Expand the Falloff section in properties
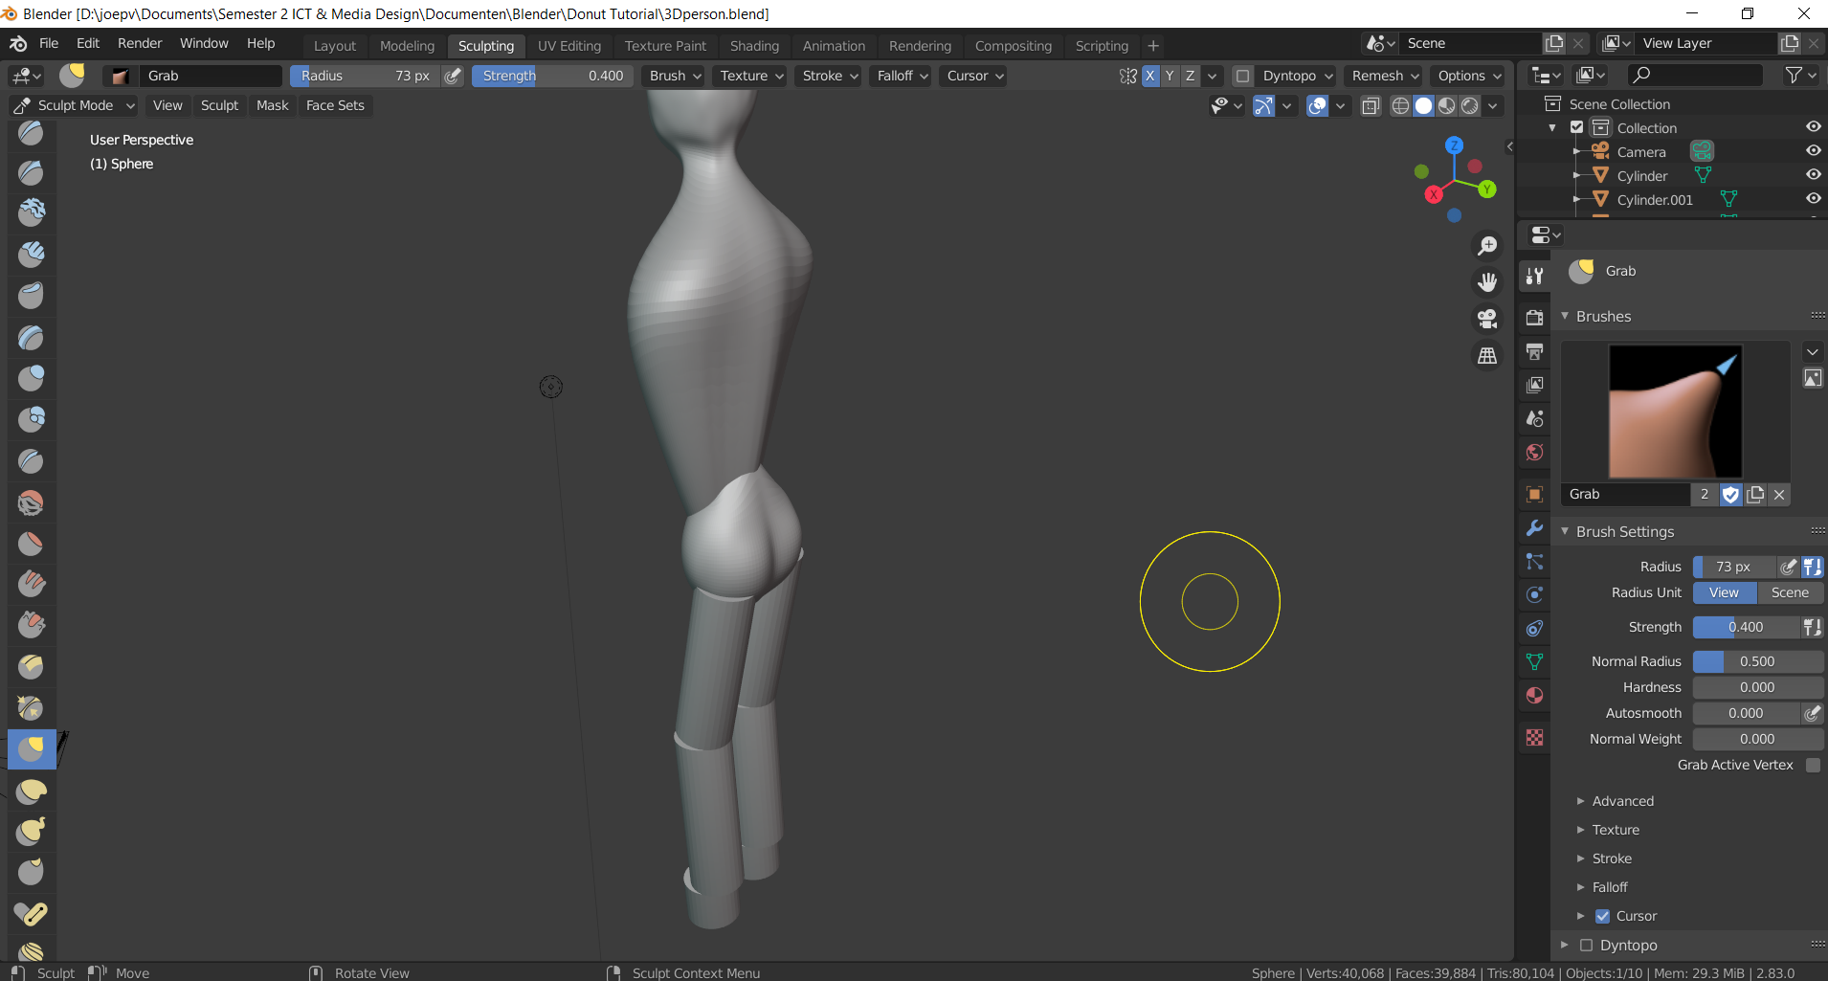Screen dimensions: 1828x981 point(1609,887)
